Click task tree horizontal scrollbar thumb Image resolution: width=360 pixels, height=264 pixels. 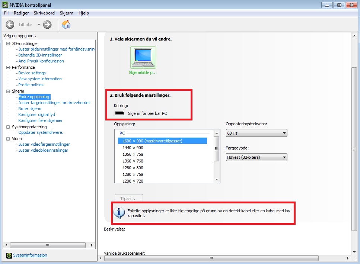[x=48, y=245]
